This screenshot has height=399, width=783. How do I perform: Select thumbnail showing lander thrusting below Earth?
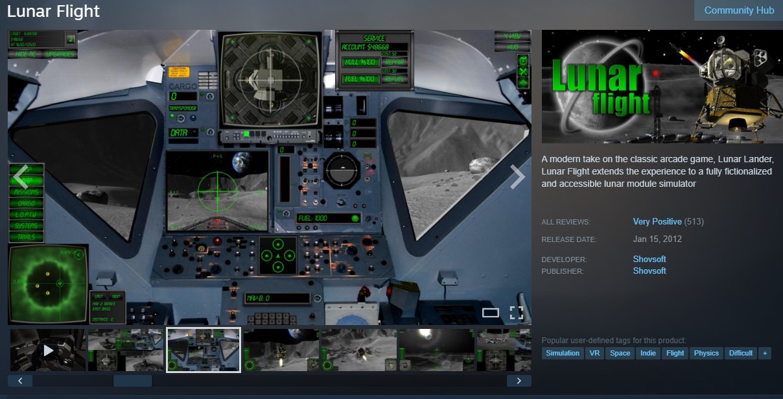coord(281,350)
